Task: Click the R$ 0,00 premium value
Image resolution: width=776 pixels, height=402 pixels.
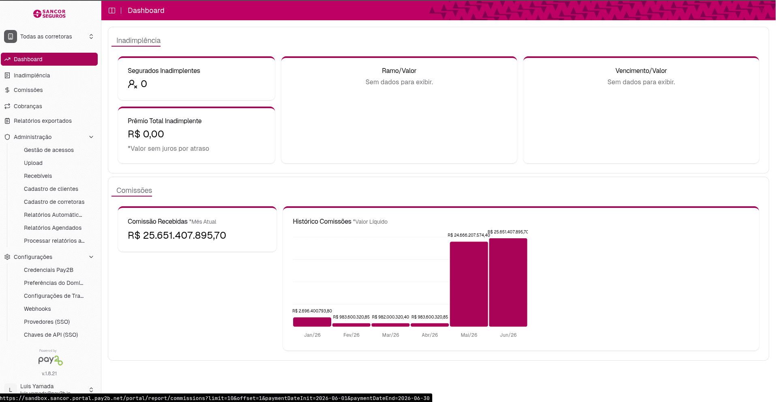Action: point(146,134)
